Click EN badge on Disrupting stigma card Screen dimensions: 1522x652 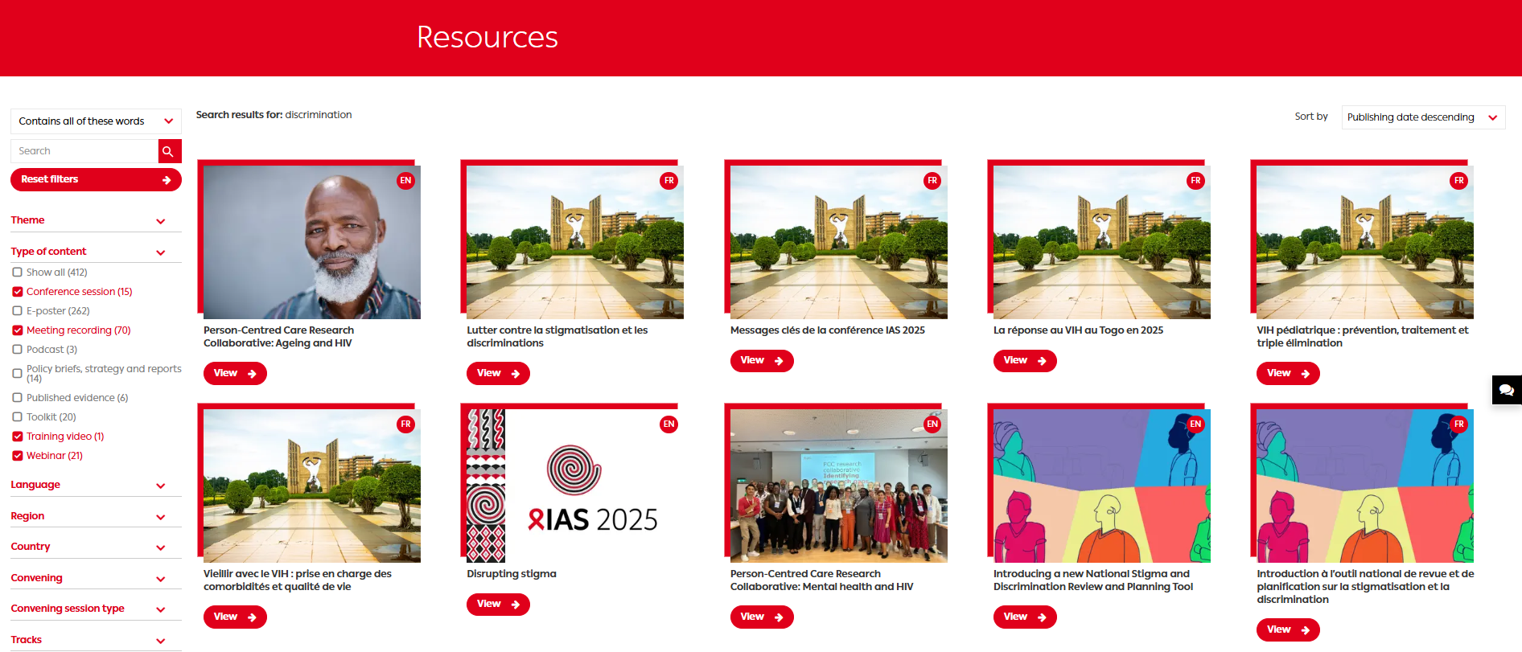(x=668, y=424)
